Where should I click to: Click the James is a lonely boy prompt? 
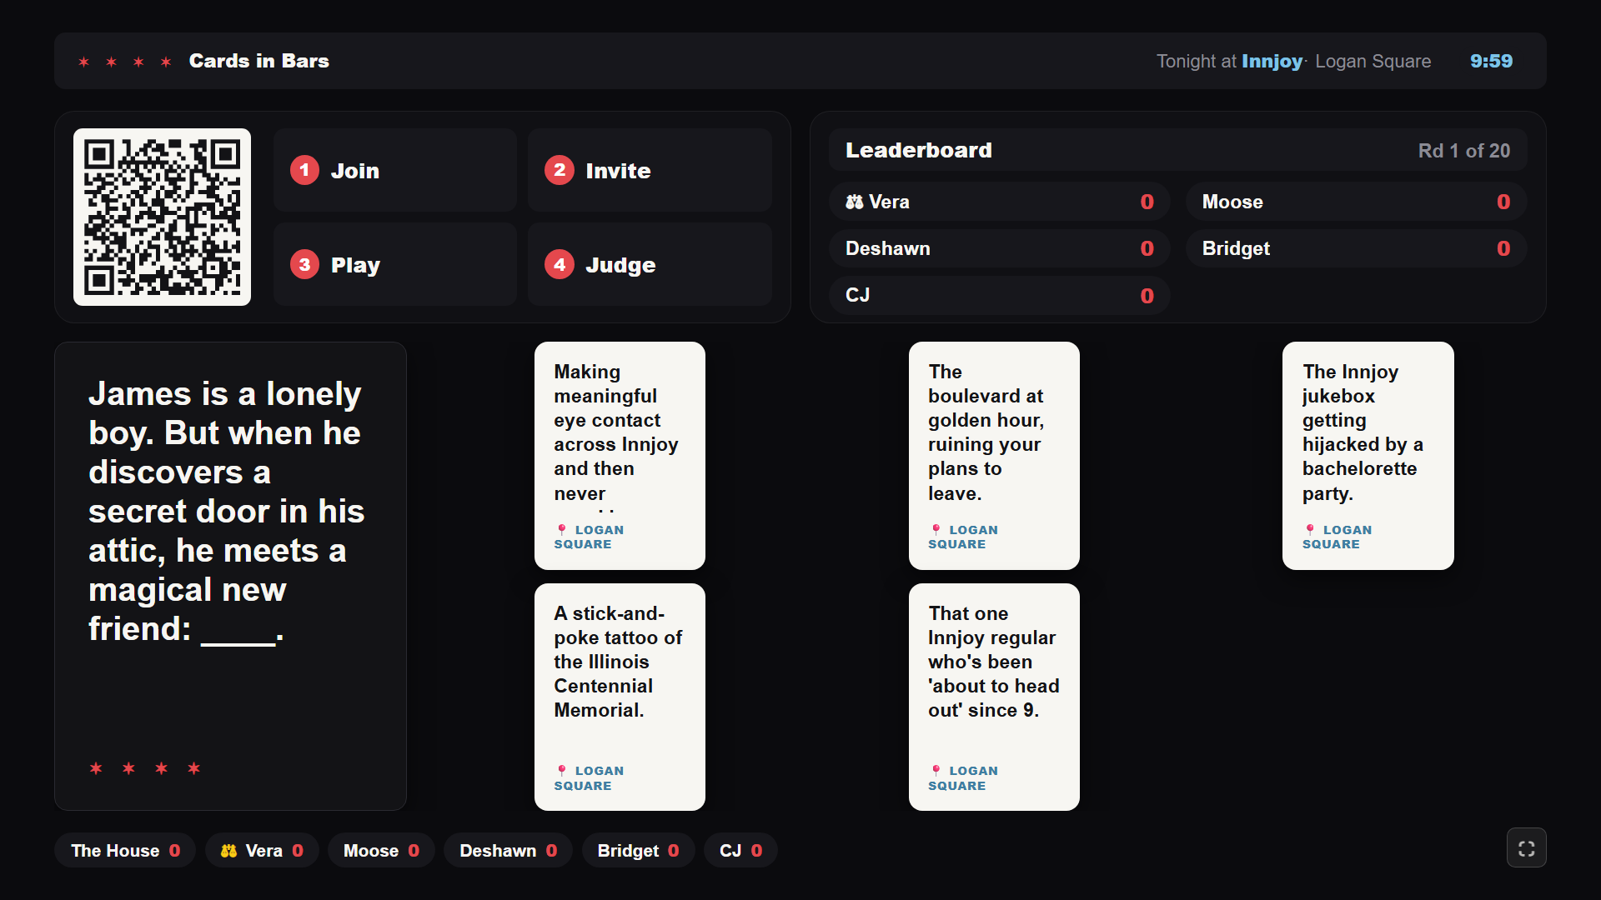point(230,576)
